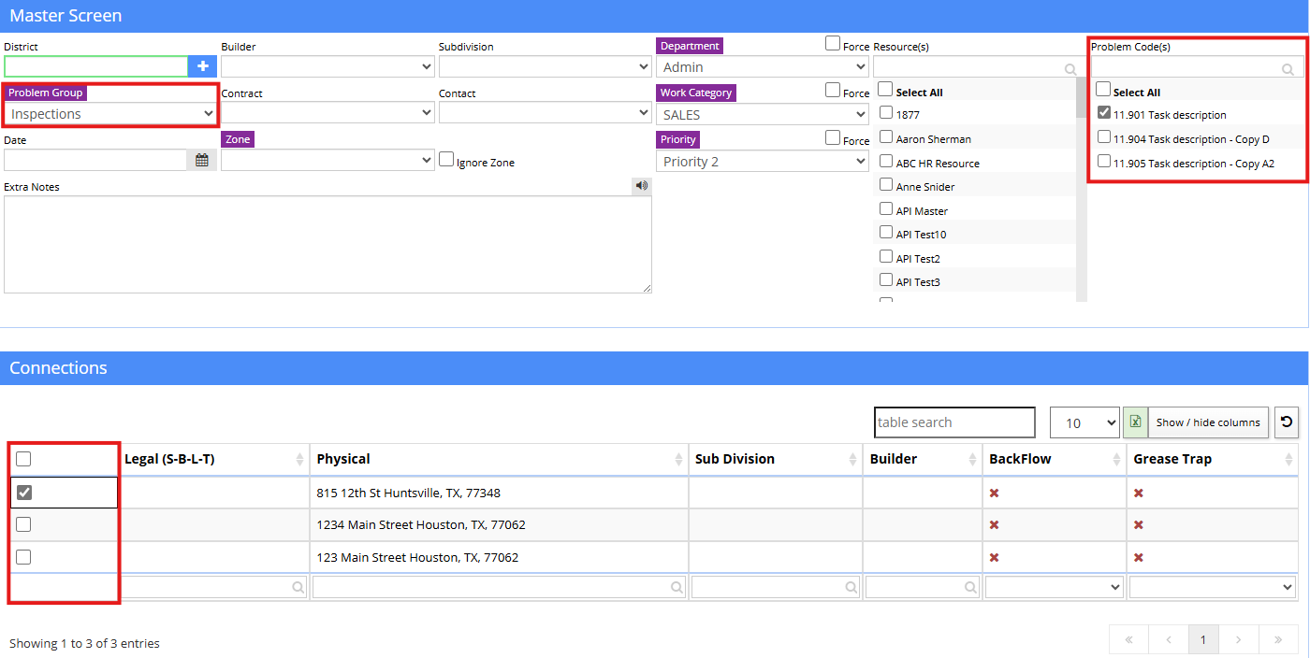Check the ABC HR Resource checkbox

tap(886, 161)
